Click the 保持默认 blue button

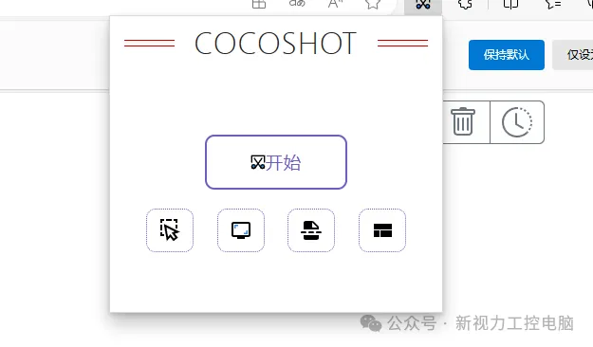[x=507, y=55]
